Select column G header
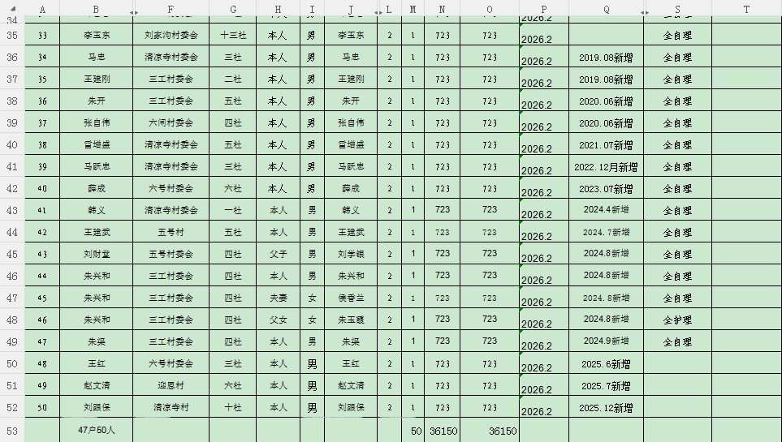This screenshot has height=442, width=782. pyautogui.click(x=233, y=10)
